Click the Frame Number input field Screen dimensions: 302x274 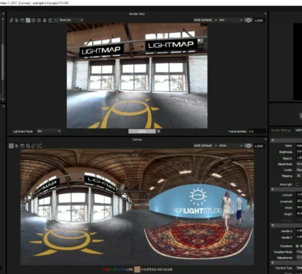coord(257,132)
